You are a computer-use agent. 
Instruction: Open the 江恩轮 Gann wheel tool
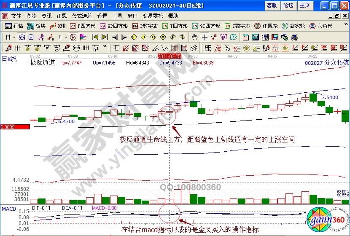click(x=266, y=26)
